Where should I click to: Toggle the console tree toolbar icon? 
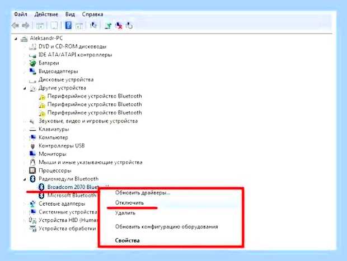click(x=40, y=26)
